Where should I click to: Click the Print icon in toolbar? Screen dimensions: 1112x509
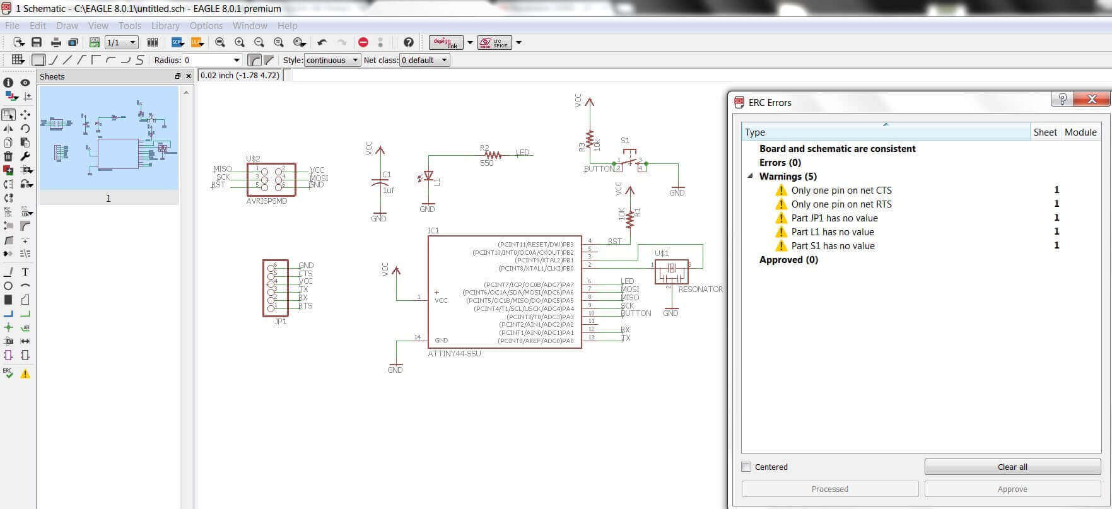tap(56, 42)
